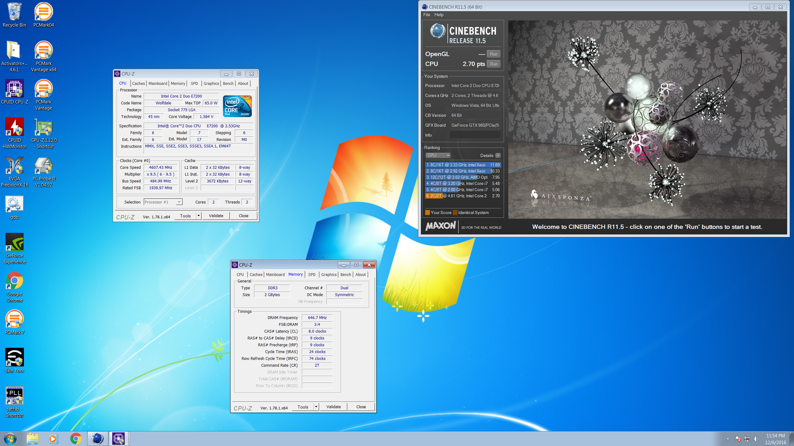Select ranking row 3 AMD Opt 7.95

click(x=463, y=177)
